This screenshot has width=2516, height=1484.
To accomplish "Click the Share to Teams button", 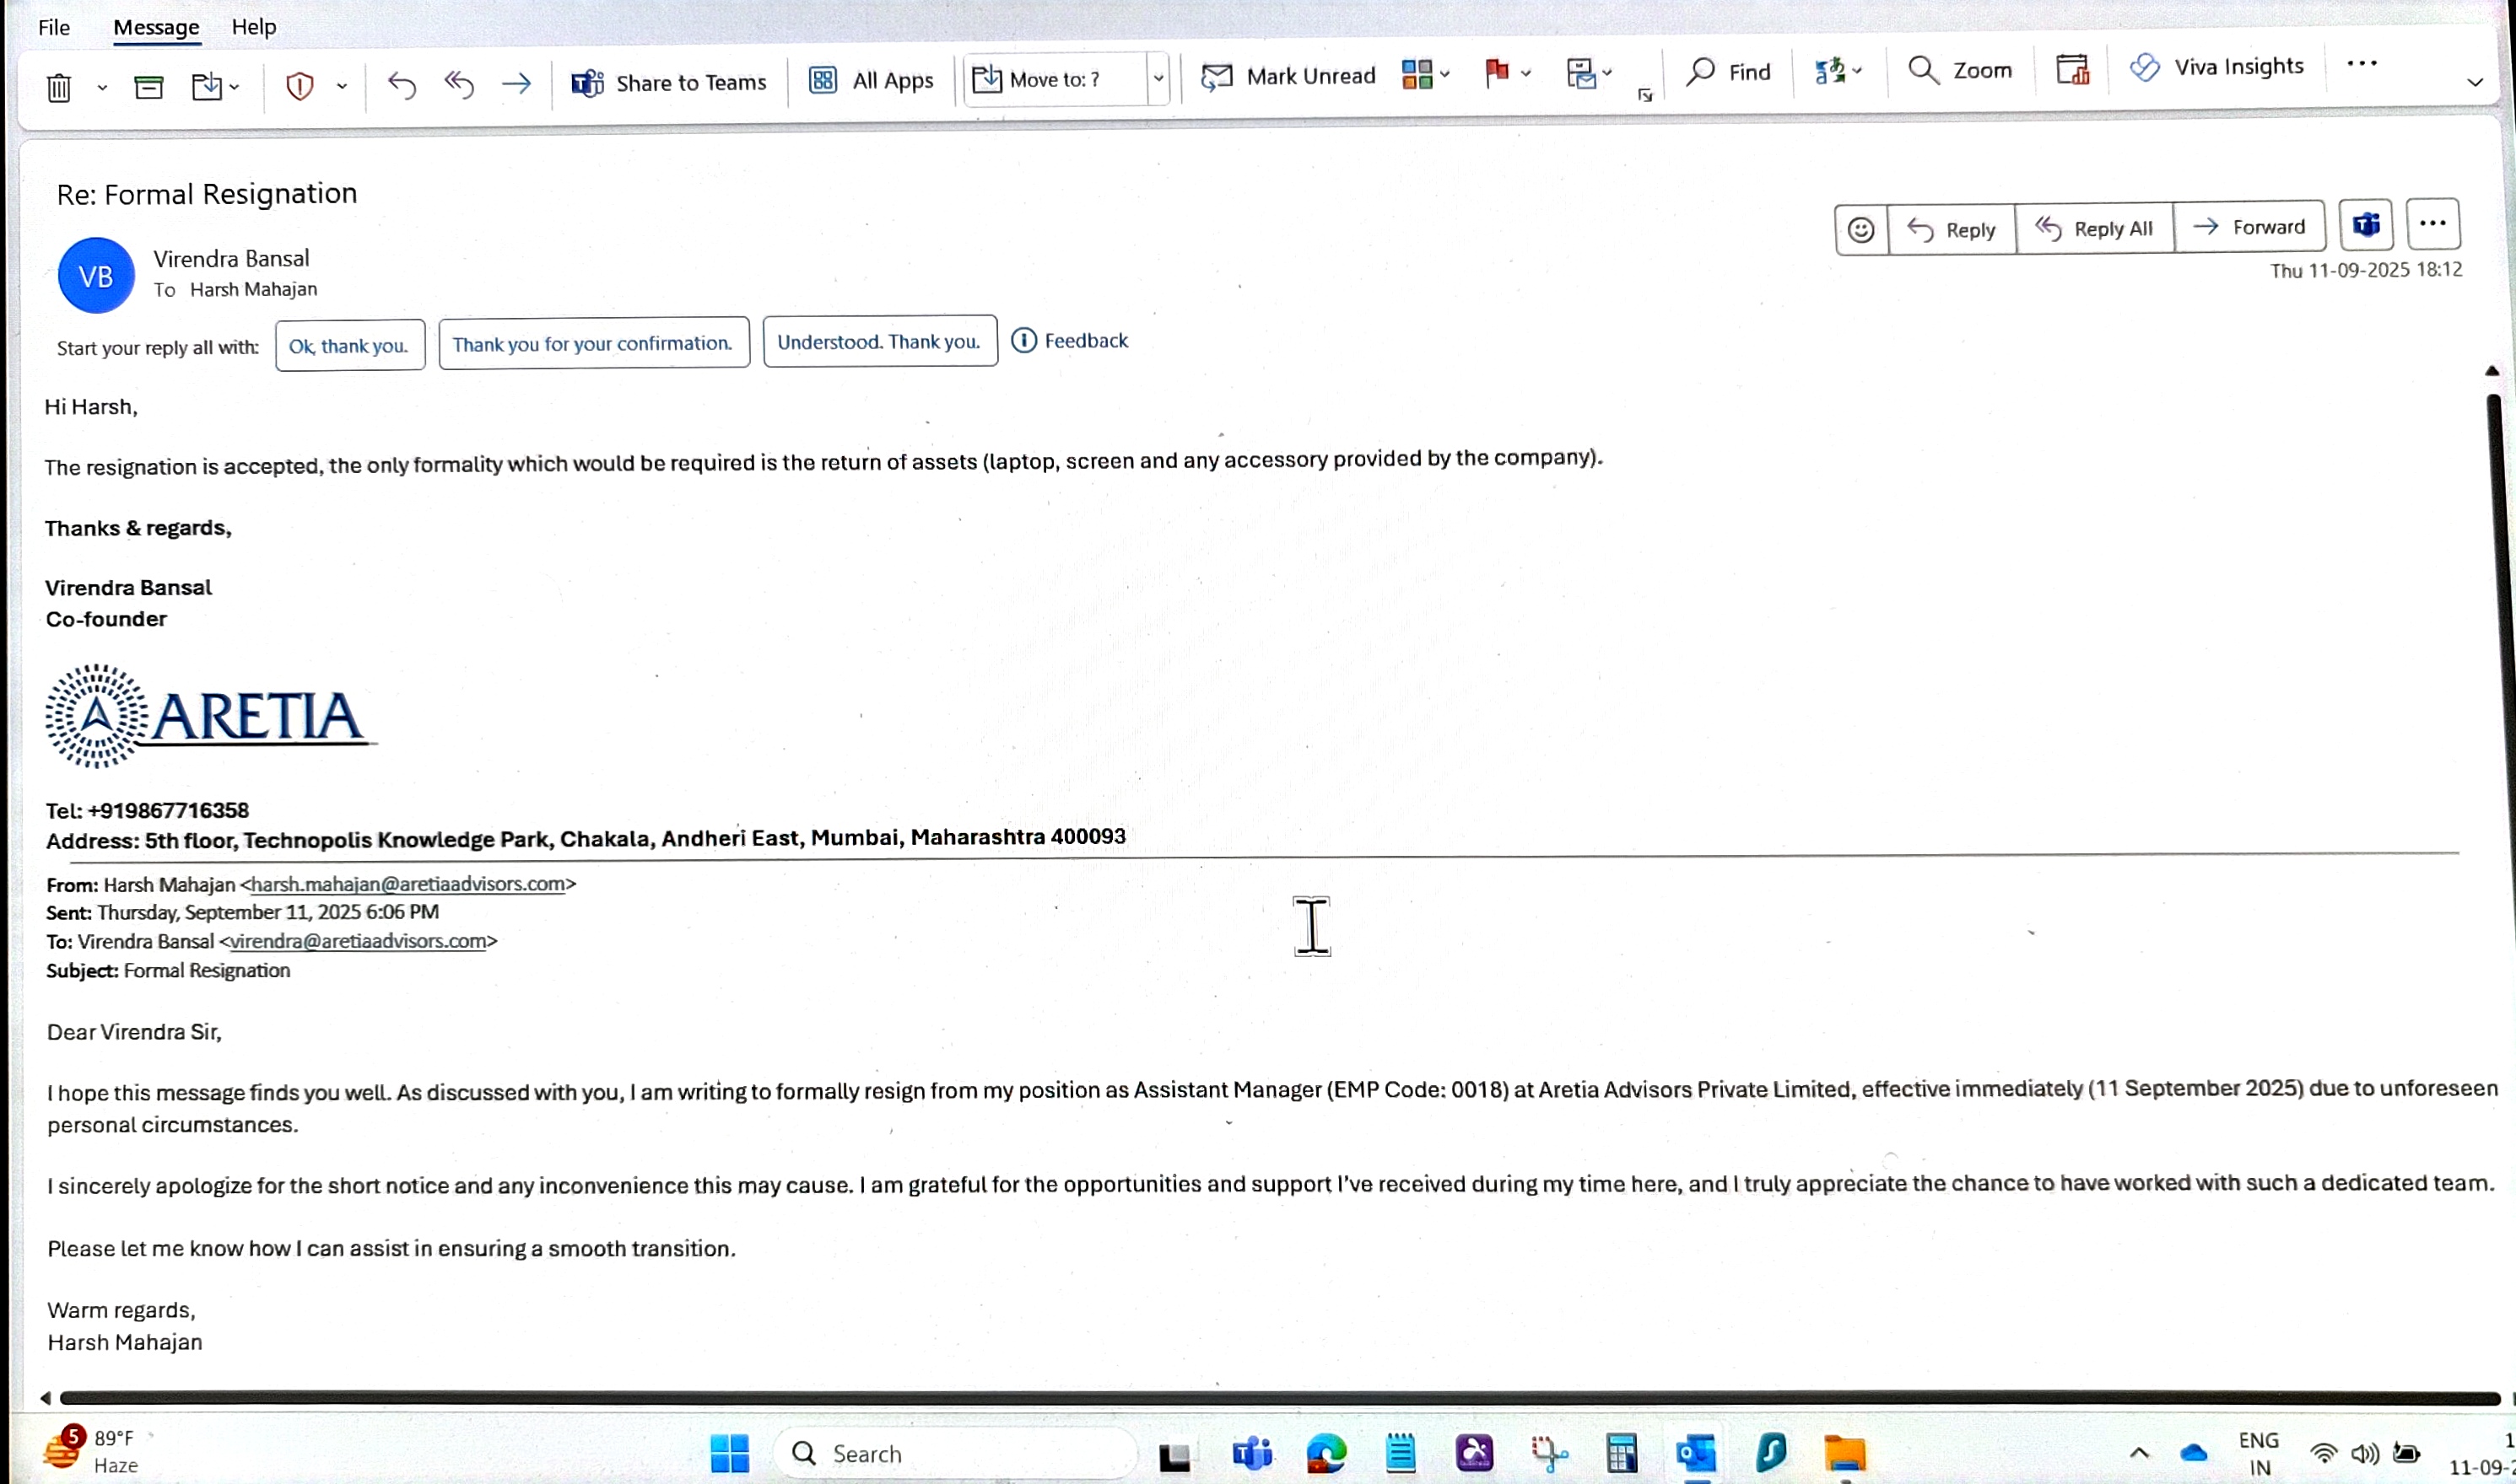I will (668, 82).
